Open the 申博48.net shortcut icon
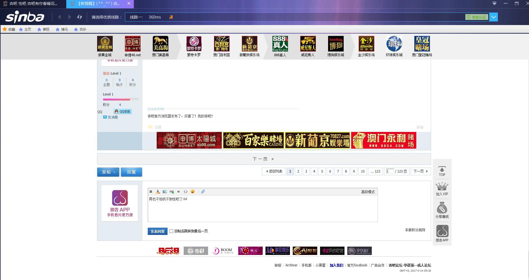 pyautogui.click(x=132, y=44)
